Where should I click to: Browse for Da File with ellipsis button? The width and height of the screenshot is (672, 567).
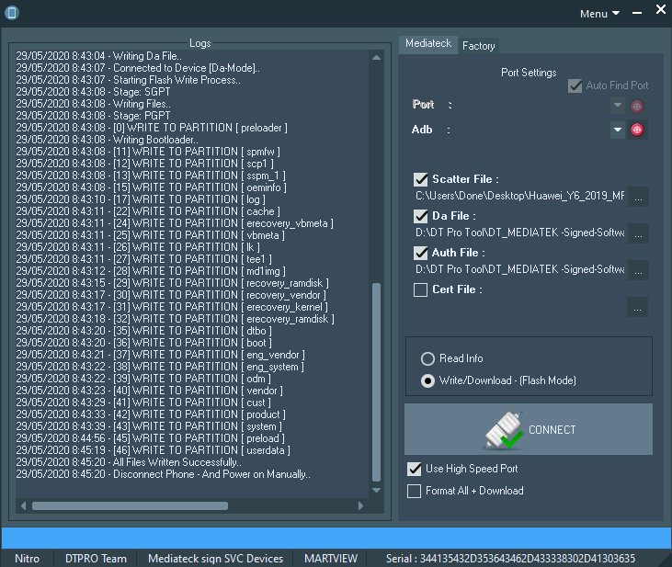pos(638,233)
